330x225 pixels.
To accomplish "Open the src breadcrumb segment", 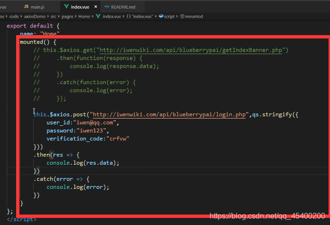I will point(54,17).
